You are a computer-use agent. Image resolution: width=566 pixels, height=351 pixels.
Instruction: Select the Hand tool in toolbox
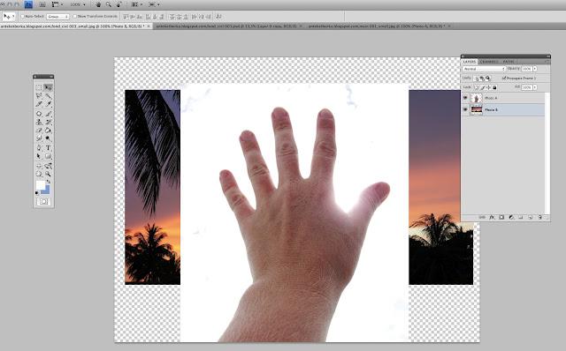tap(39, 174)
